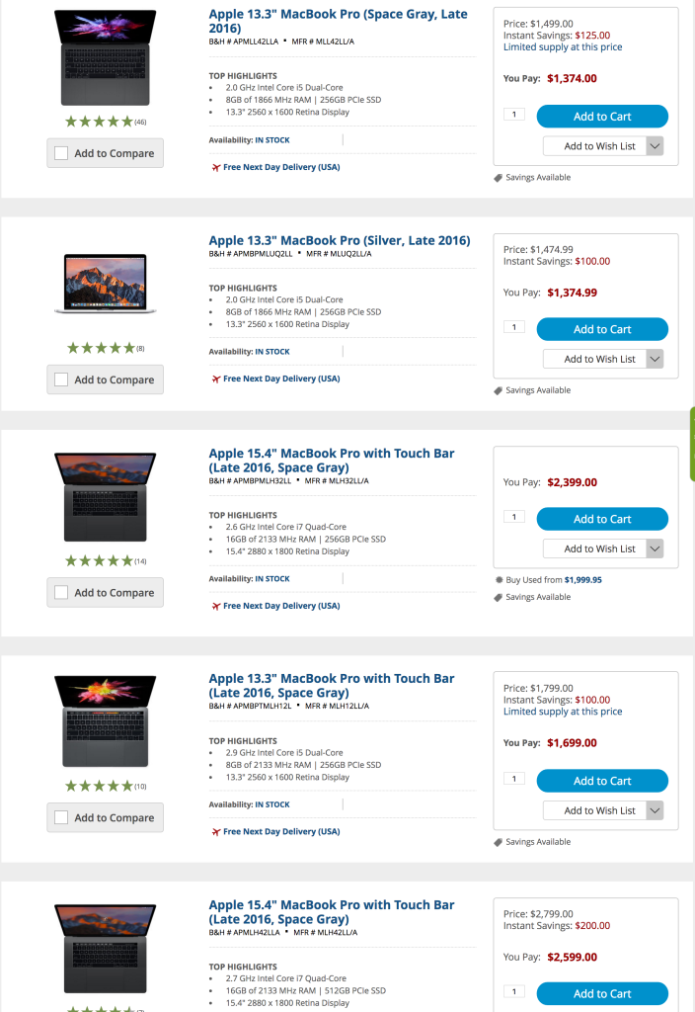Add $1,374.00 Space Gray MacBook Pro to cart
The image size is (695, 1012).
602,117
